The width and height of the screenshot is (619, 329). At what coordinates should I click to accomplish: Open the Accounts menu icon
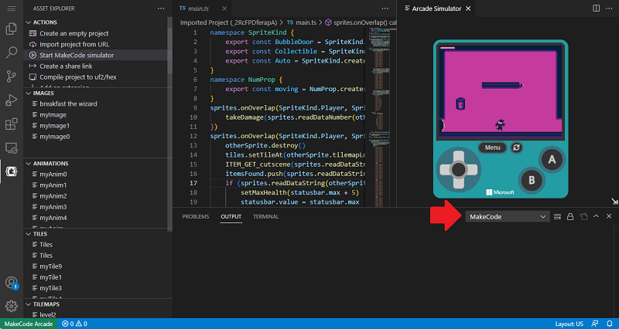pos(12,283)
